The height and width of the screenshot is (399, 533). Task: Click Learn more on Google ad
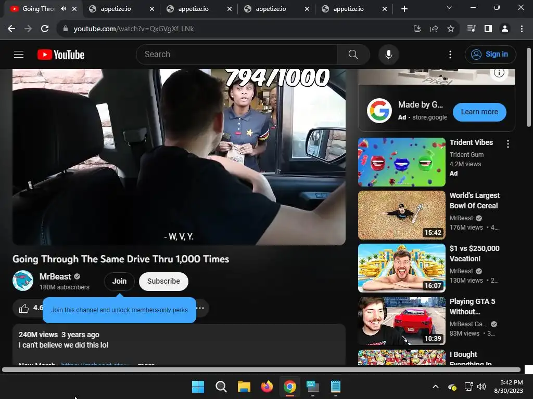click(x=479, y=112)
